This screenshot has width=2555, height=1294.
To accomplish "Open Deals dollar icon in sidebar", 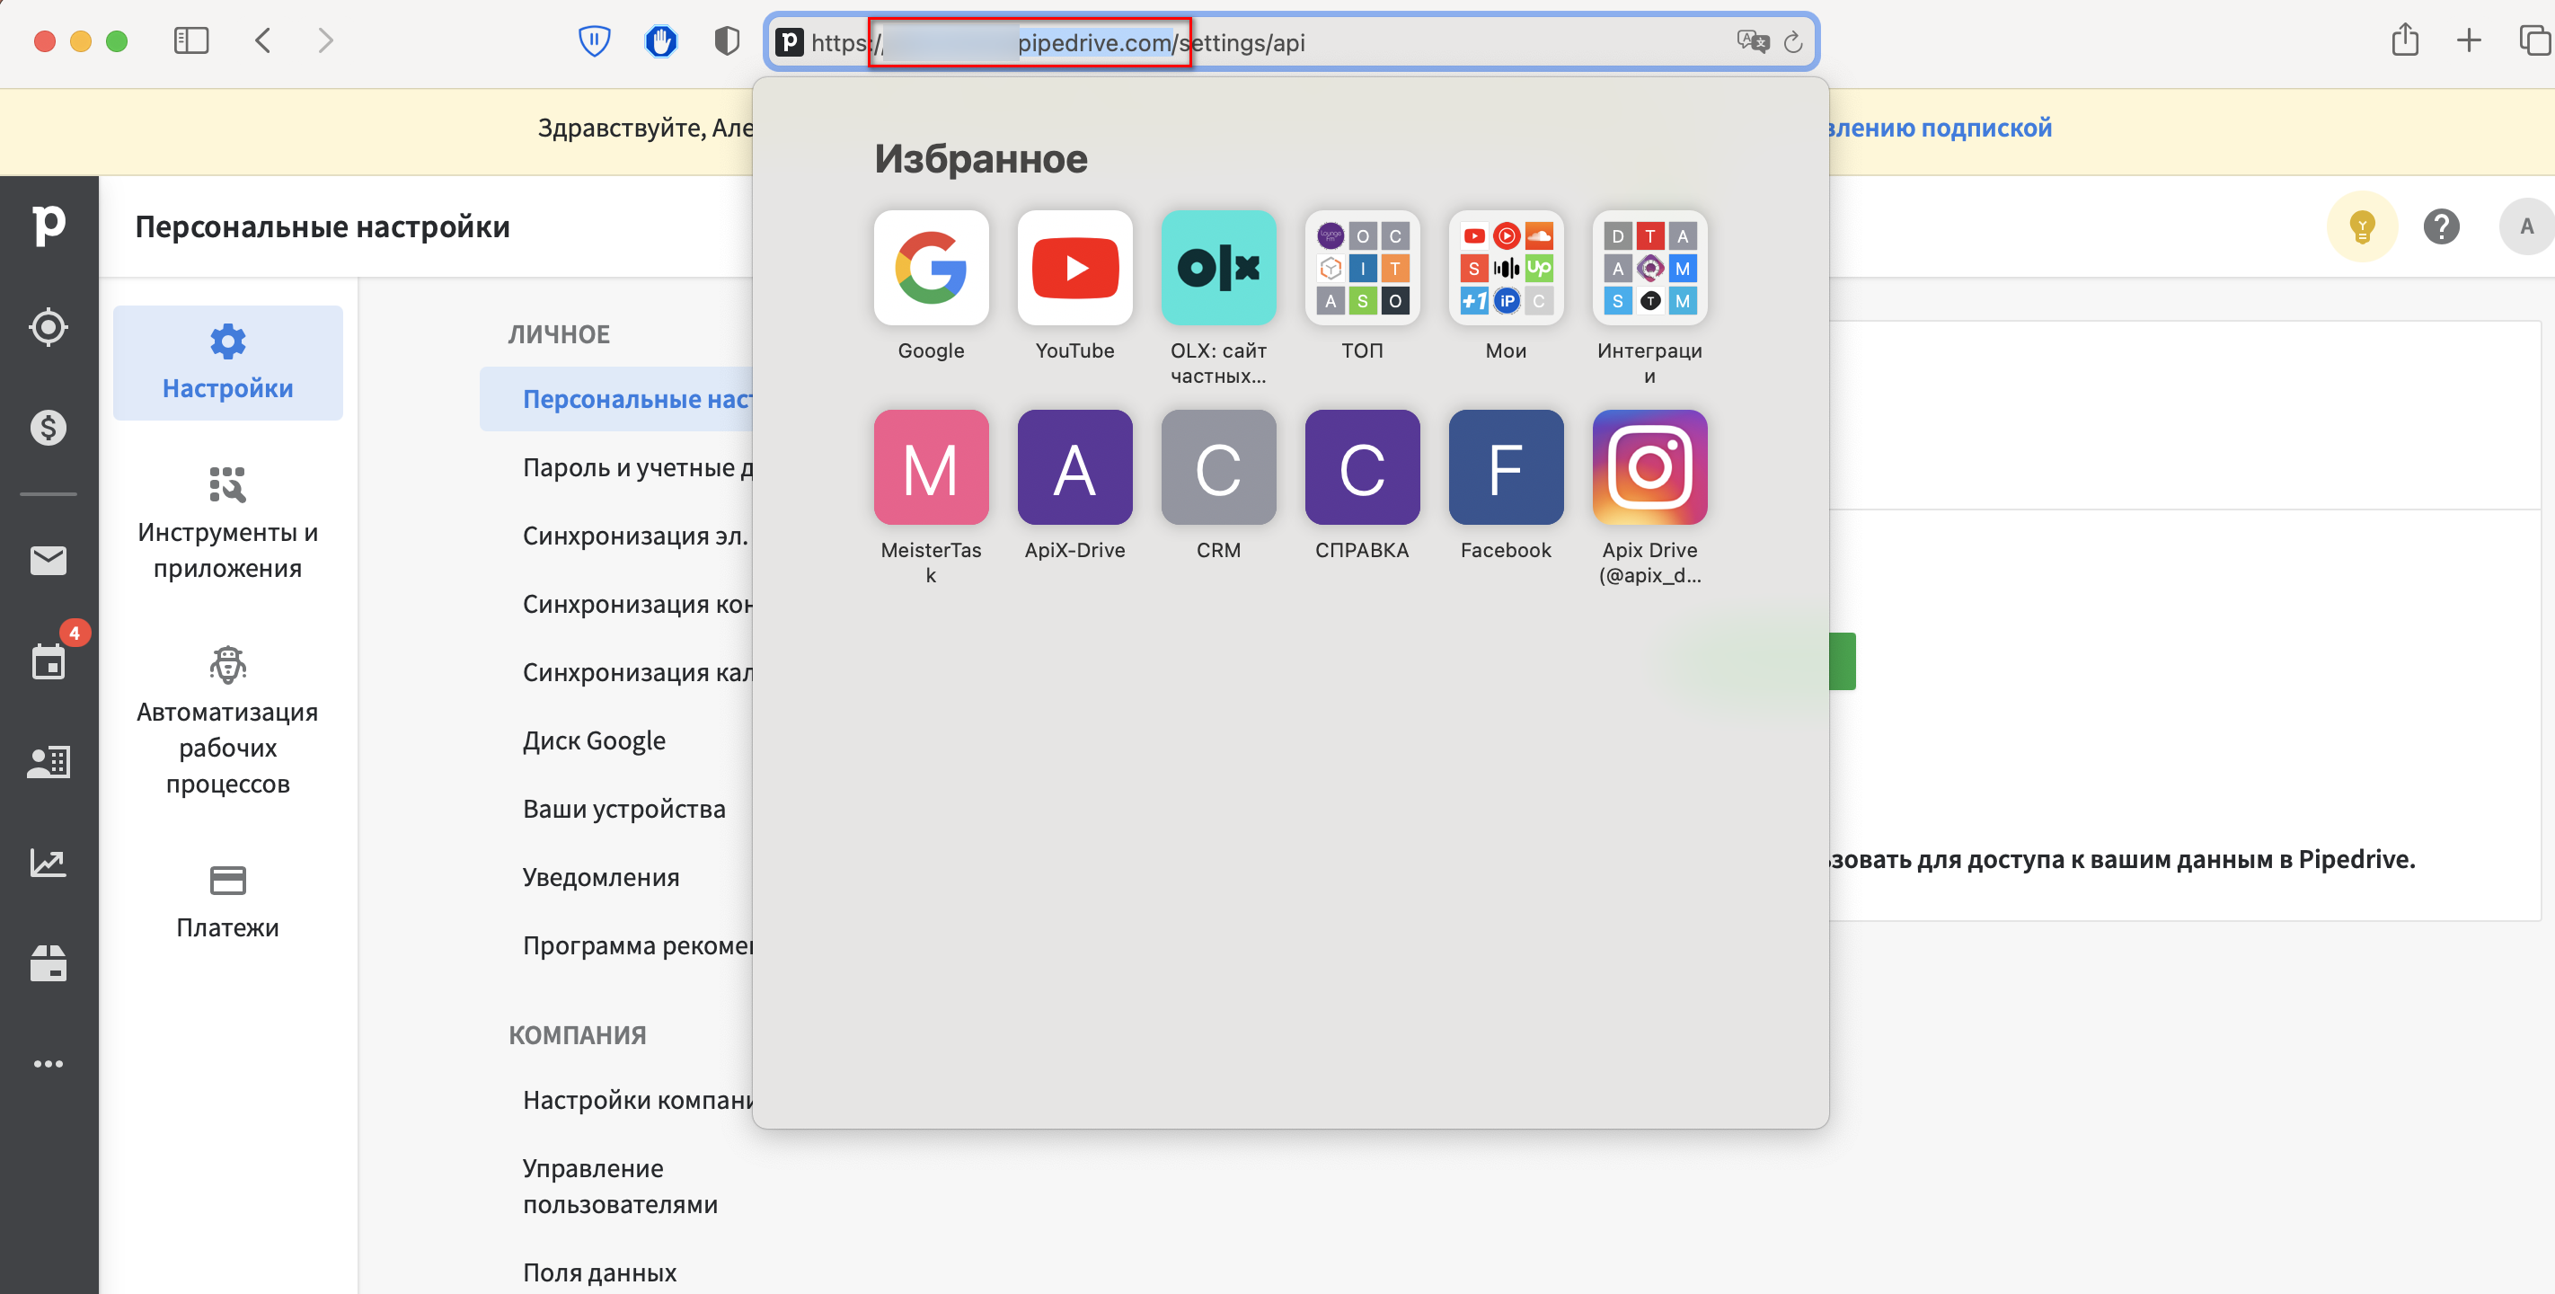I will [x=49, y=428].
